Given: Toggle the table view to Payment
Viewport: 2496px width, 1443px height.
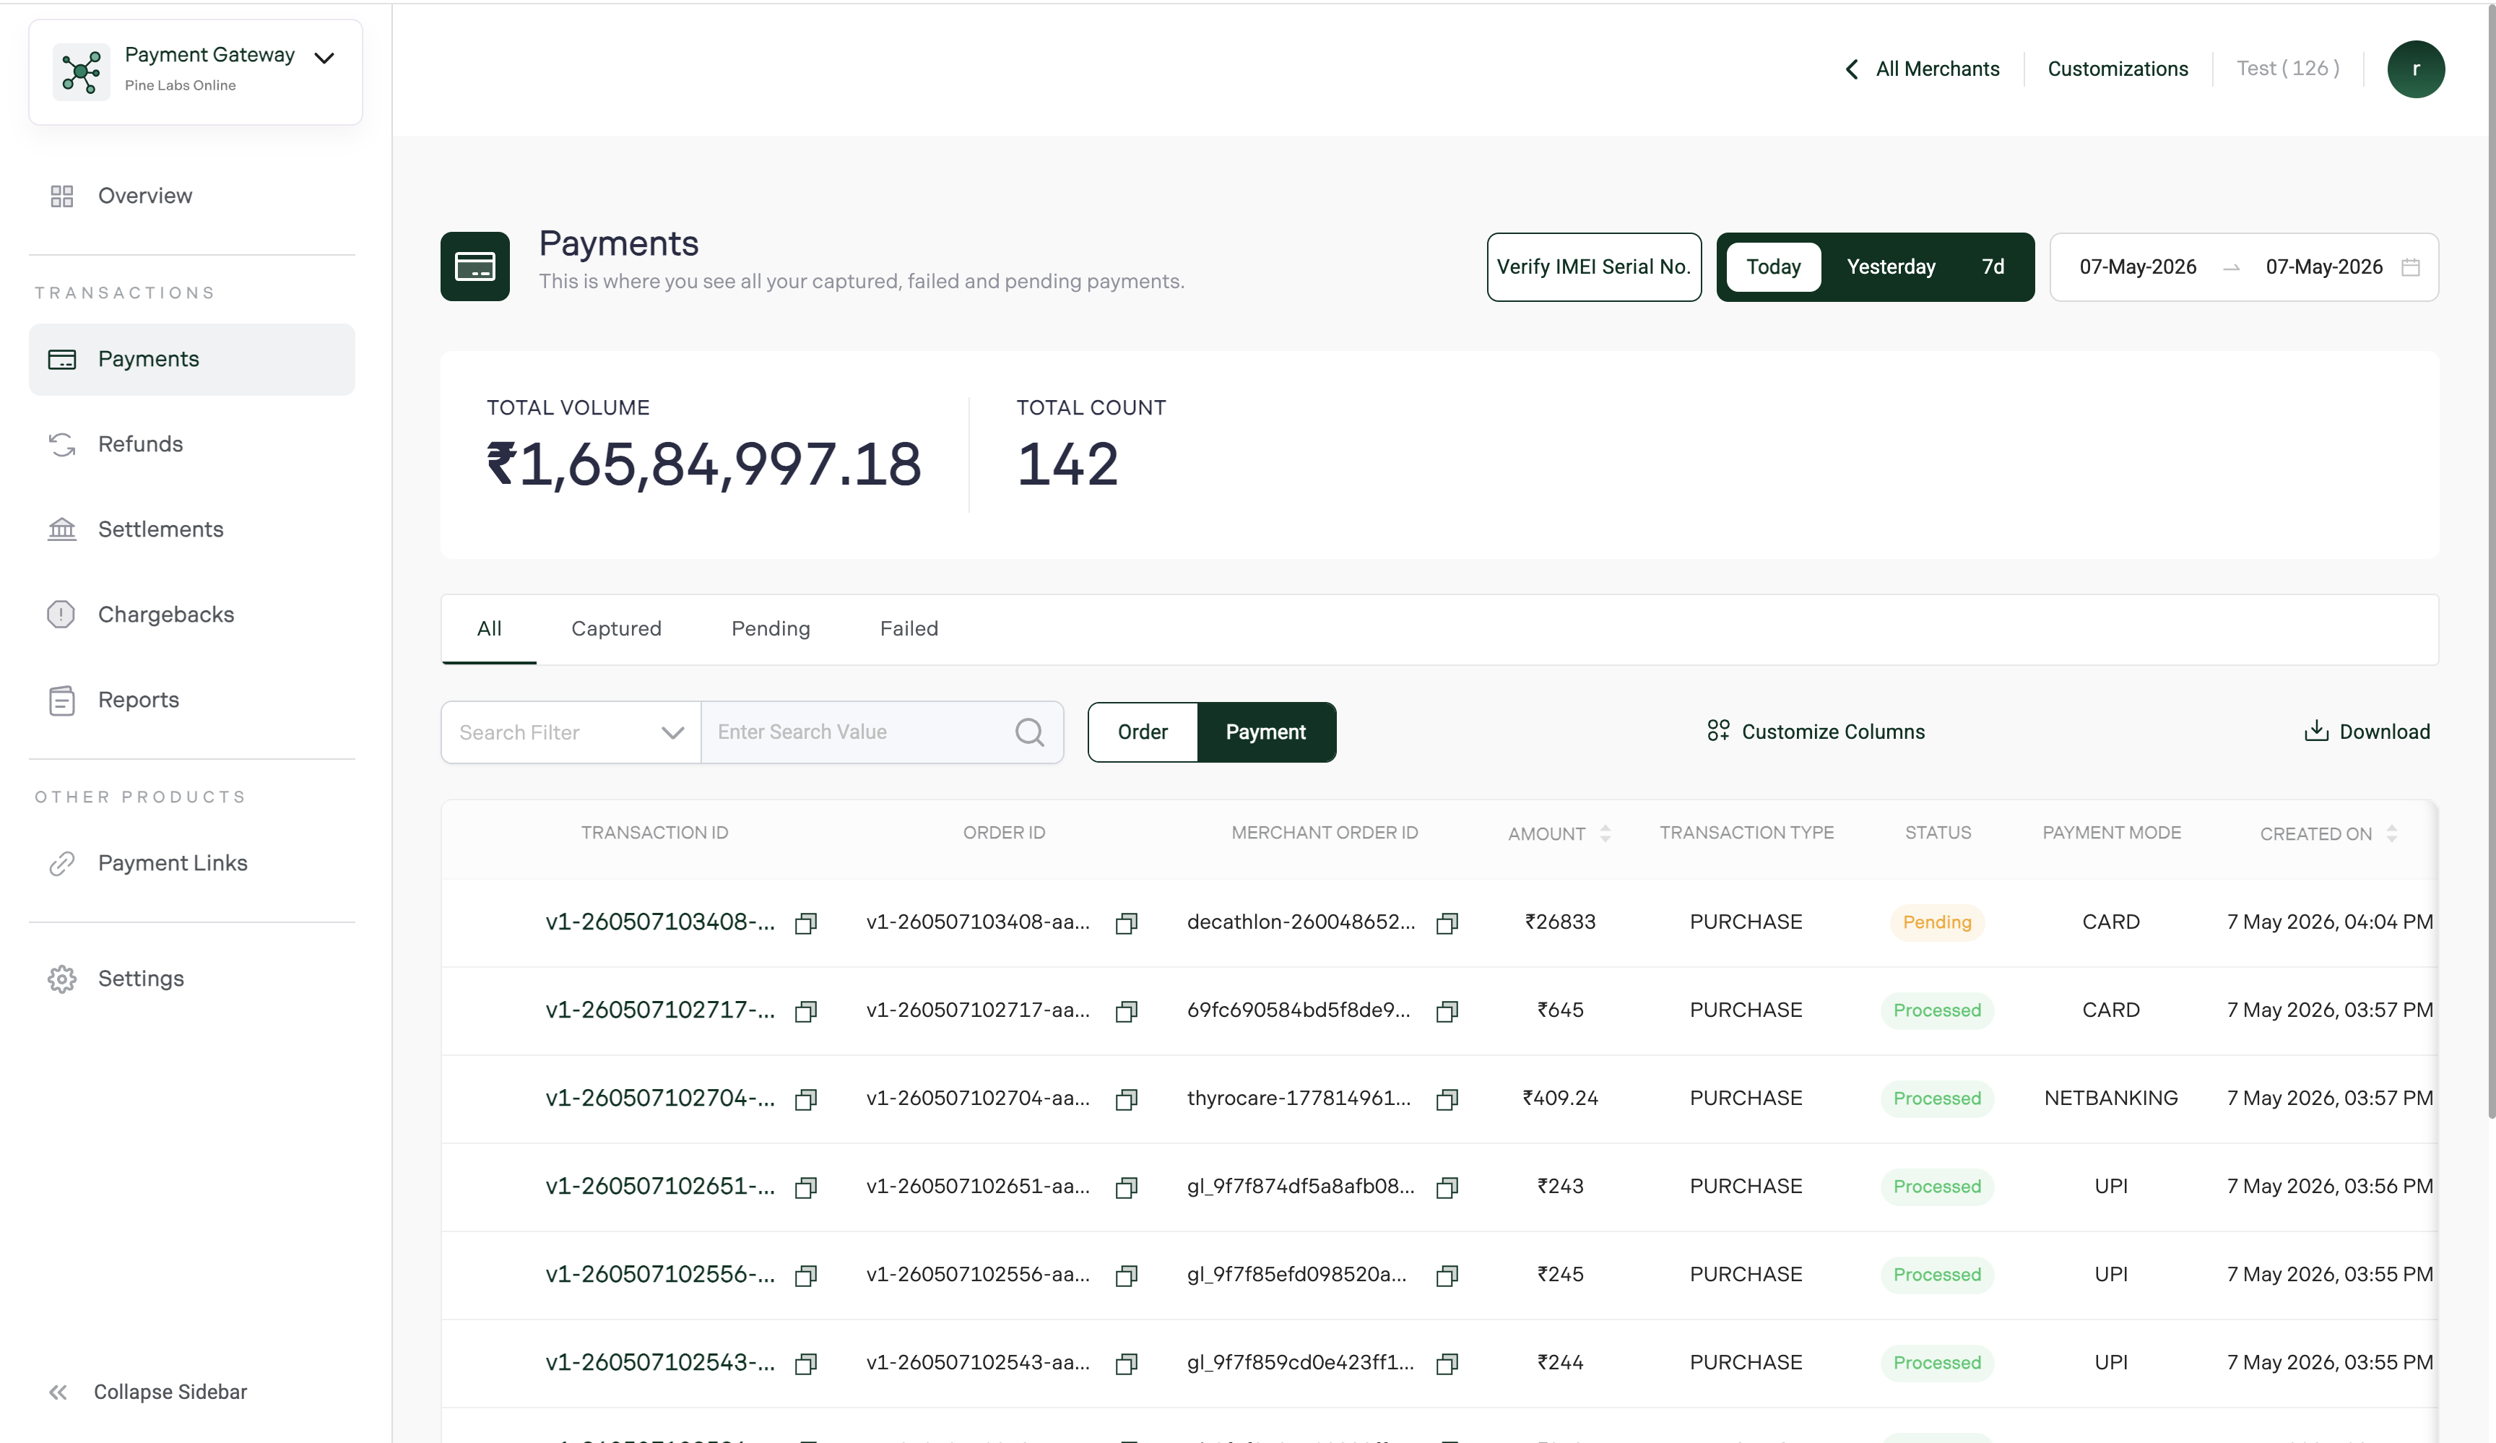Looking at the screenshot, I should pos(1266,732).
